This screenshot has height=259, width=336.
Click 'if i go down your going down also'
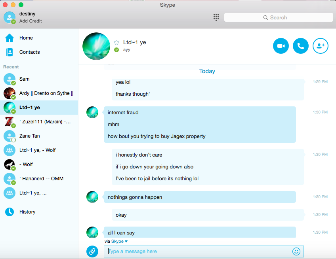click(x=154, y=166)
